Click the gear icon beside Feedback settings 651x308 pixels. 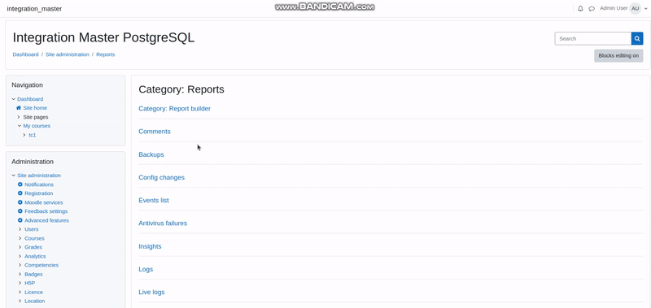click(20, 211)
